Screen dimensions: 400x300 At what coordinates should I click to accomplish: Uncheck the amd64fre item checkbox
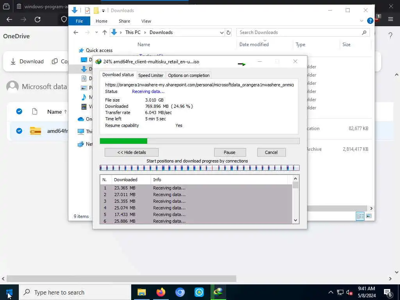pyautogui.click(x=19, y=131)
